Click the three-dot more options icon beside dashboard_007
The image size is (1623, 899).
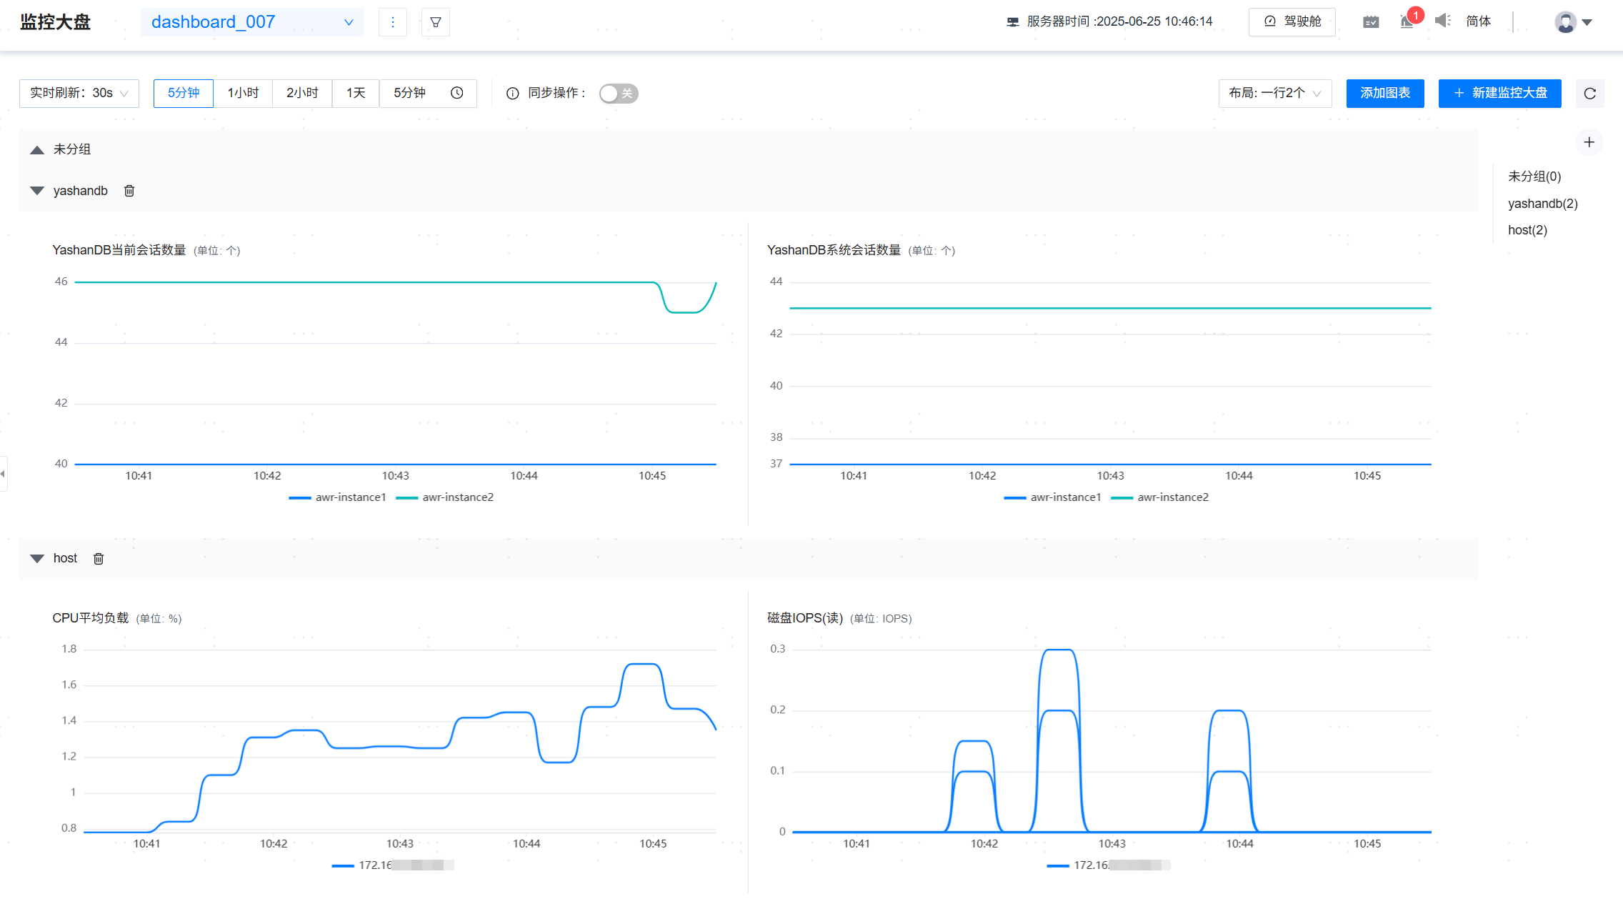click(392, 21)
